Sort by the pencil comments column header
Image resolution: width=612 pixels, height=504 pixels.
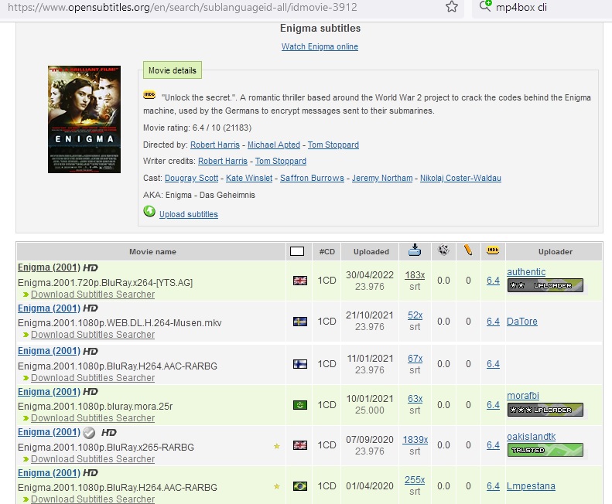point(468,250)
